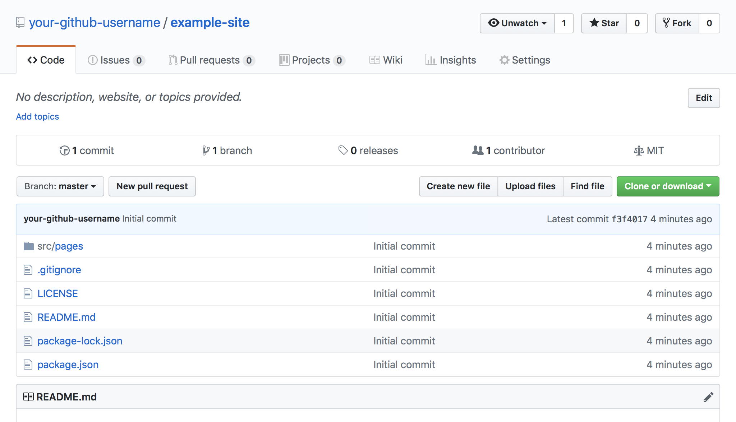The width and height of the screenshot is (736, 422).
Task: Expand the Clone or download menu
Action: [x=667, y=186]
